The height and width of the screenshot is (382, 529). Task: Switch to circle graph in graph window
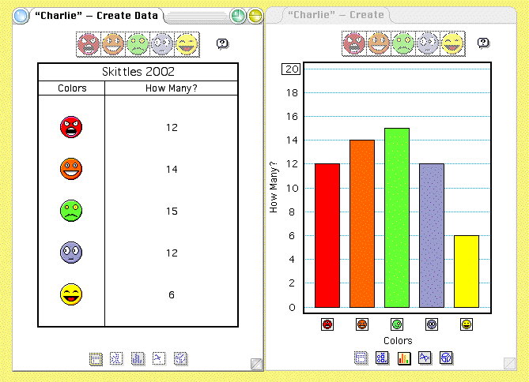tap(446, 358)
